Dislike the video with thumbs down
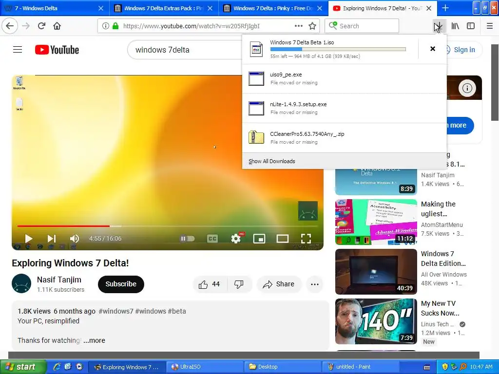Screen dimensions: 499x374 [239, 284]
